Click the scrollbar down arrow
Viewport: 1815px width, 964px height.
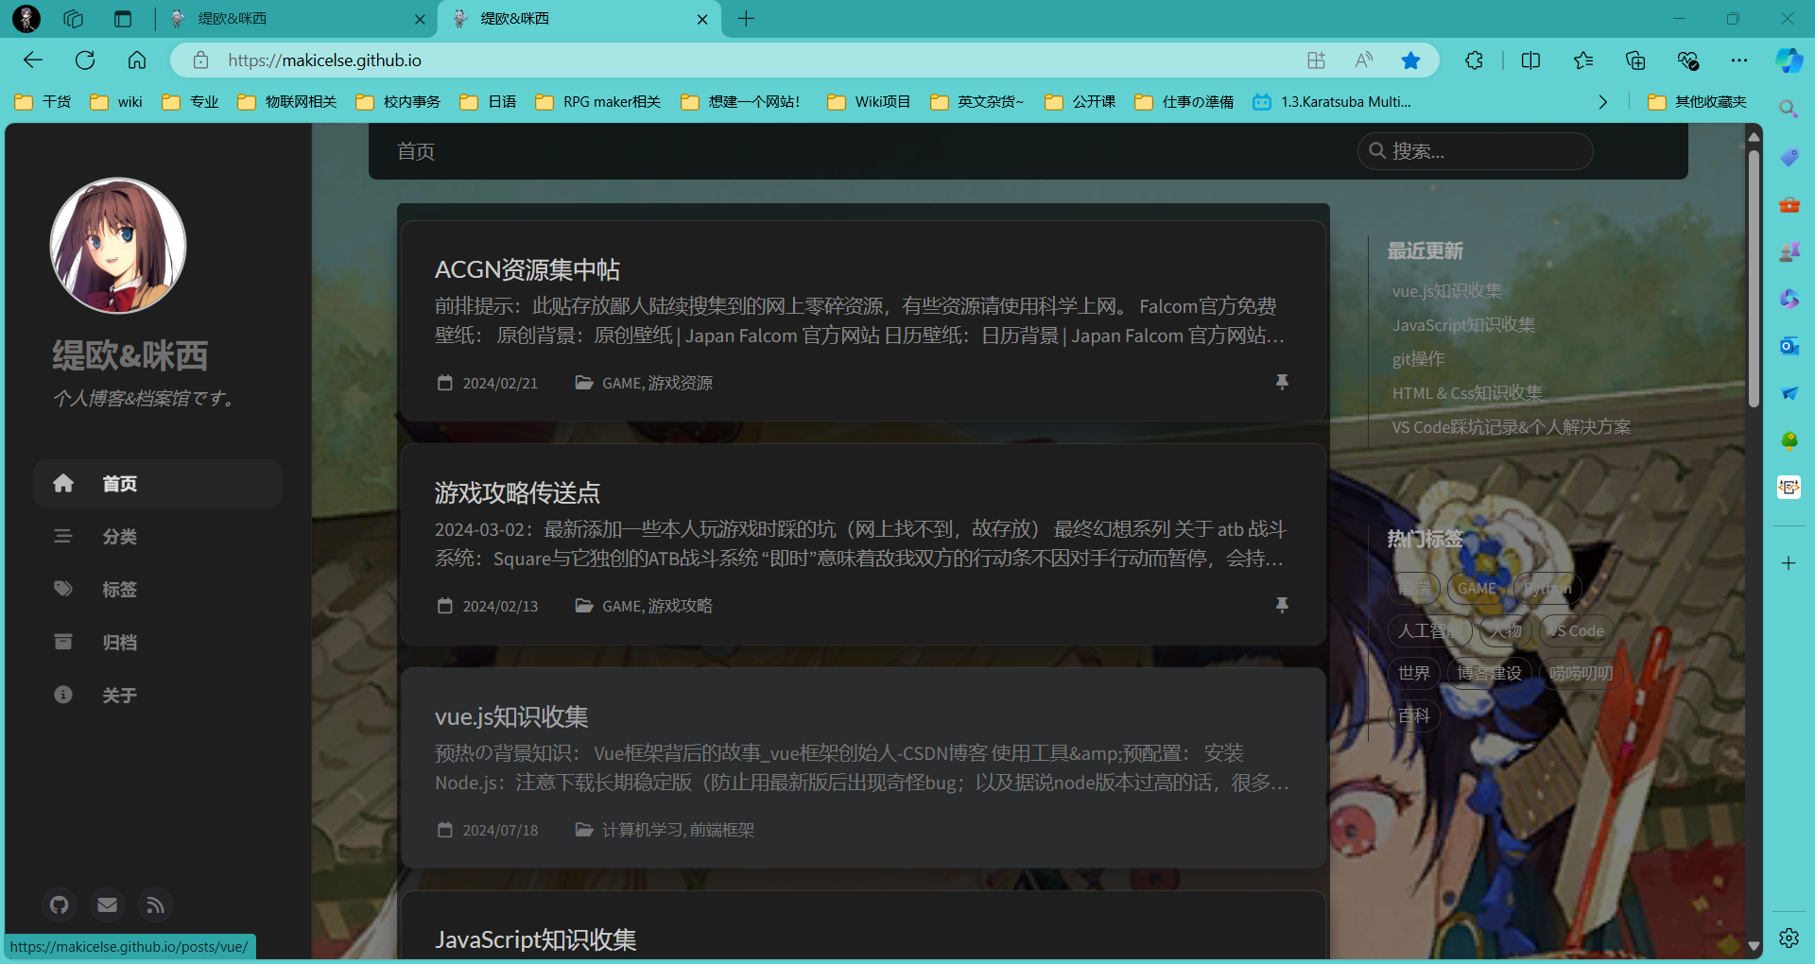[1754, 946]
